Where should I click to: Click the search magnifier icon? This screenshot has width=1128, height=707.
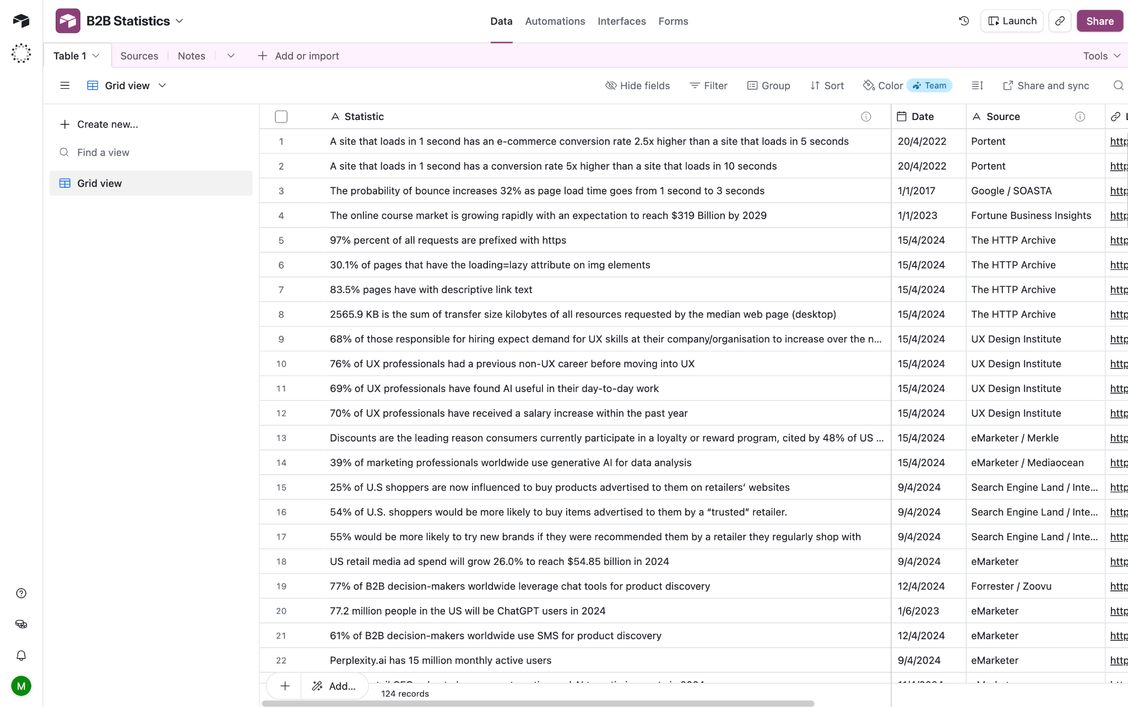1118,85
